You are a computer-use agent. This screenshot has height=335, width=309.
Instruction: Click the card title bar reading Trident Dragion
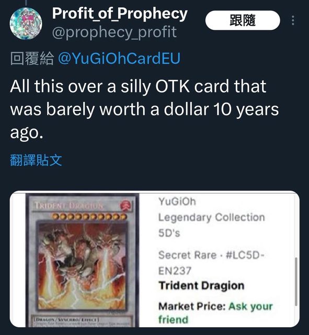pyautogui.click(x=82, y=206)
